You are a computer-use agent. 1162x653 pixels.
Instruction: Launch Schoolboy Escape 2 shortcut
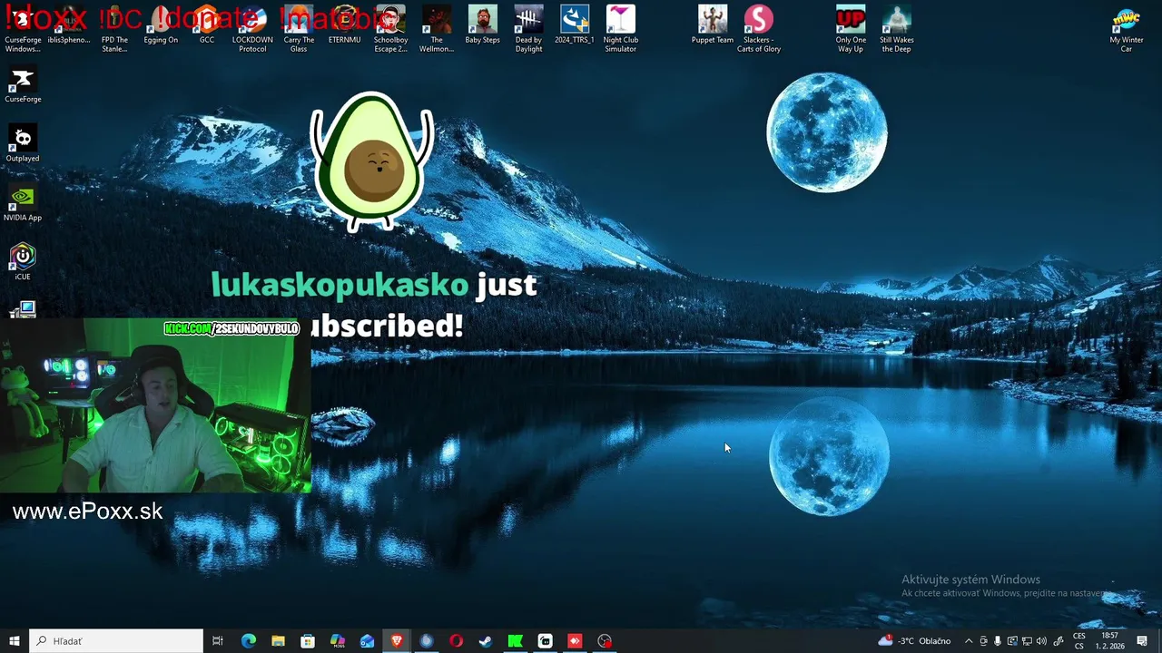pos(390,29)
